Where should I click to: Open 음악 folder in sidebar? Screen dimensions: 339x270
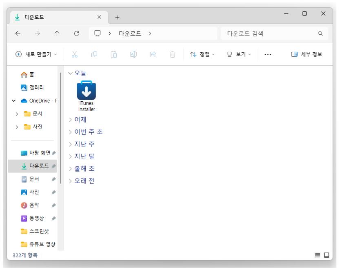click(x=30, y=205)
